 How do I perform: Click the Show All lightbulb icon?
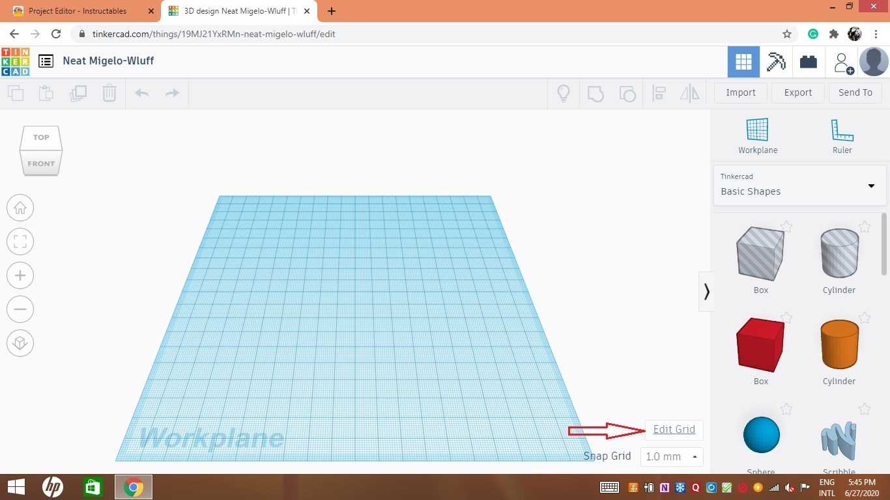pos(564,93)
